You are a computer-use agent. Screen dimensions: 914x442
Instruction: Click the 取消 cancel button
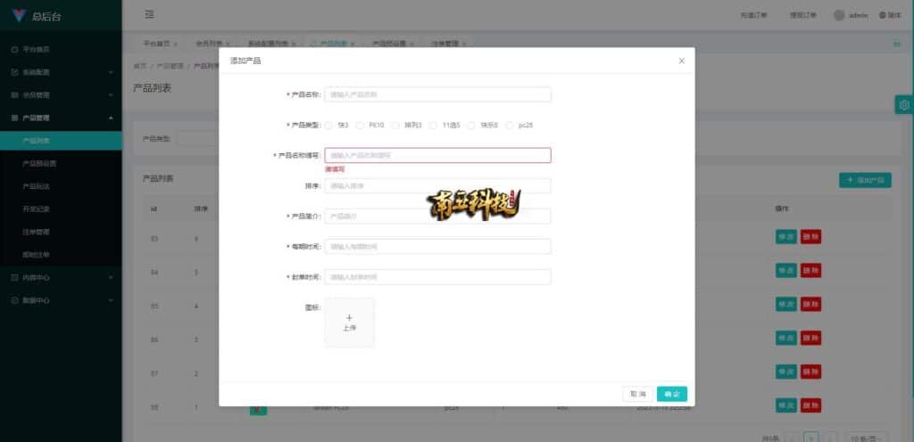[637, 394]
